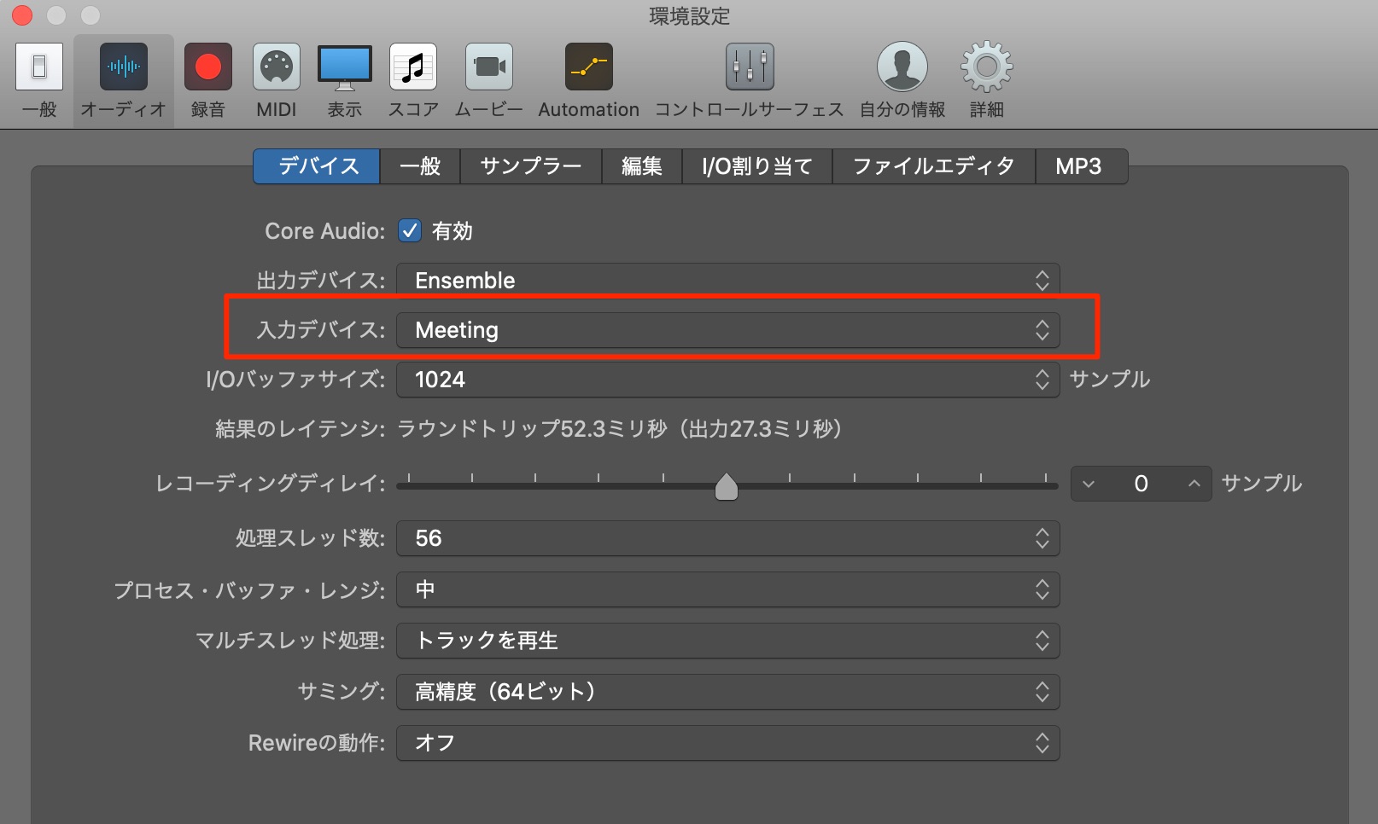Open the コントロールサーフェス preferences
The image size is (1378, 824).
pyautogui.click(x=750, y=81)
